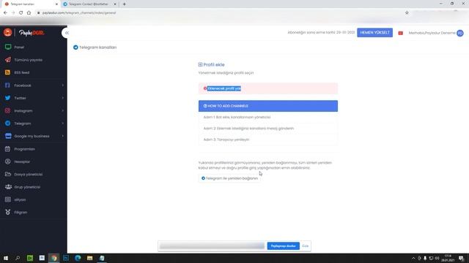
Task: Open the taskbar search magnifier
Action: coord(18,258)
